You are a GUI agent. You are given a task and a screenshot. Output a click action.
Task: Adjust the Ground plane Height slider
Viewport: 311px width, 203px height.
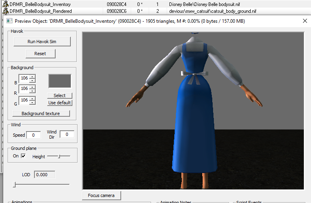click(59, 156)
